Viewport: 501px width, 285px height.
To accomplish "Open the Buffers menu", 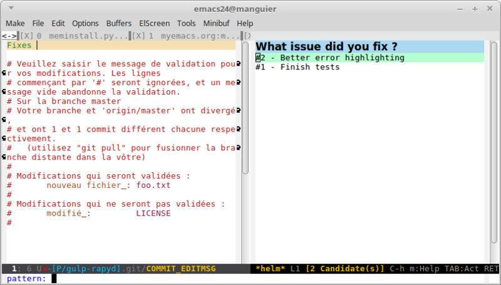I will tap(118, 23).
